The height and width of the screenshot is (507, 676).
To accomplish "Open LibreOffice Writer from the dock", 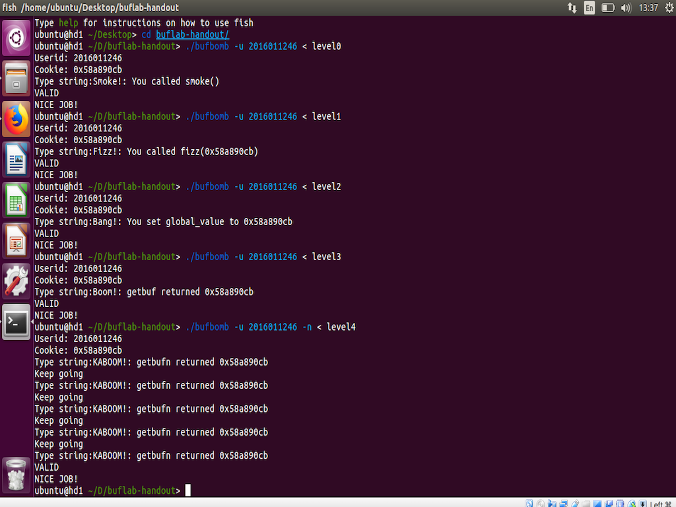I will [x=17, y=159].
